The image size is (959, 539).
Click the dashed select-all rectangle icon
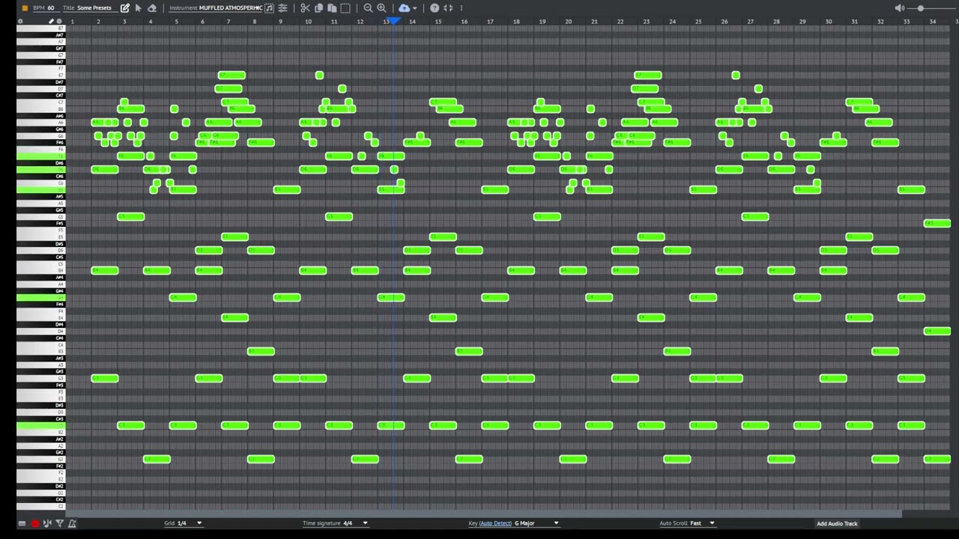coord(345,7)
